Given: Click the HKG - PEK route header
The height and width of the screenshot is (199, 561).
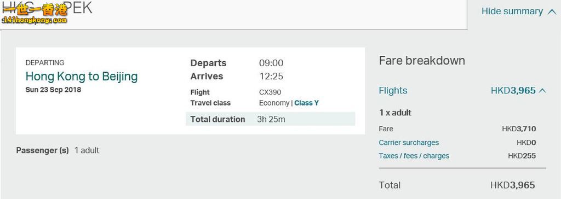Looking at the screenshot, I should (x=47, y=8).
